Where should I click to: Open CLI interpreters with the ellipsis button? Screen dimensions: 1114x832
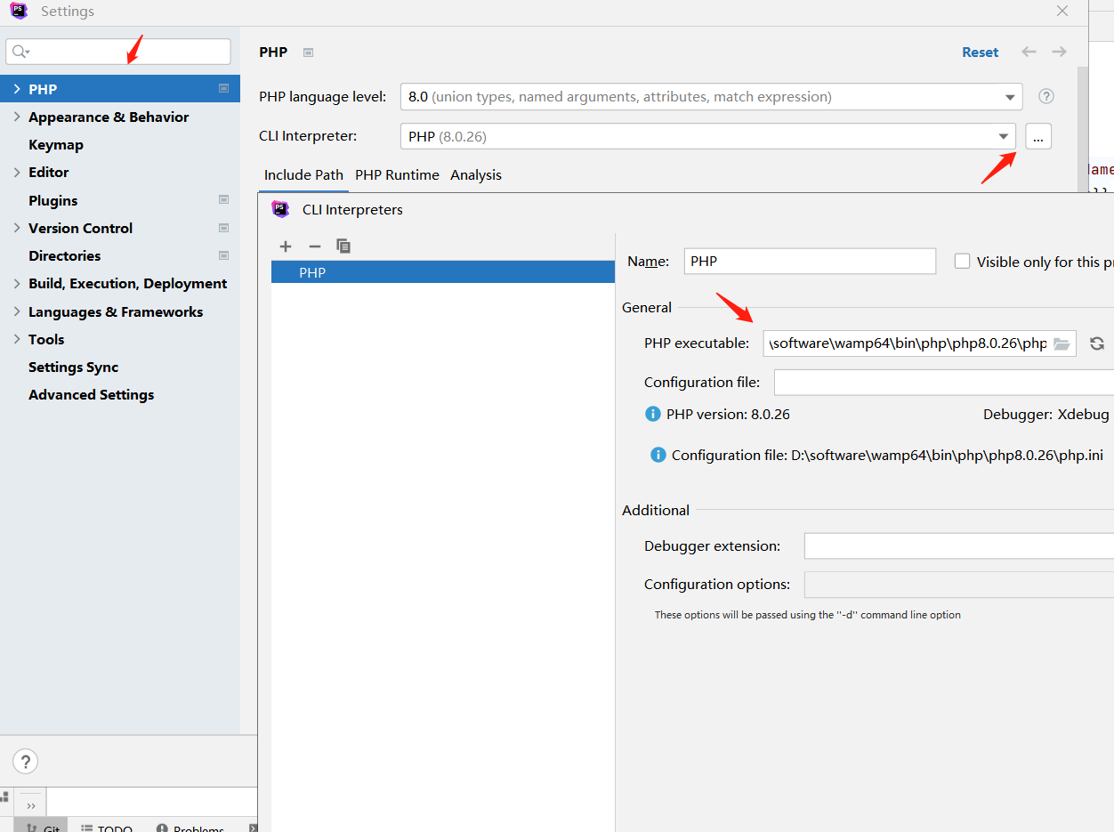coord(1038,137)
